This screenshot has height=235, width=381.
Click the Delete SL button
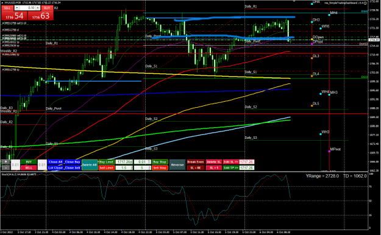[214, 162]
